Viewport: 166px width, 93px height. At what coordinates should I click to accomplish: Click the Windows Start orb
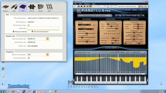click(2, 91)
